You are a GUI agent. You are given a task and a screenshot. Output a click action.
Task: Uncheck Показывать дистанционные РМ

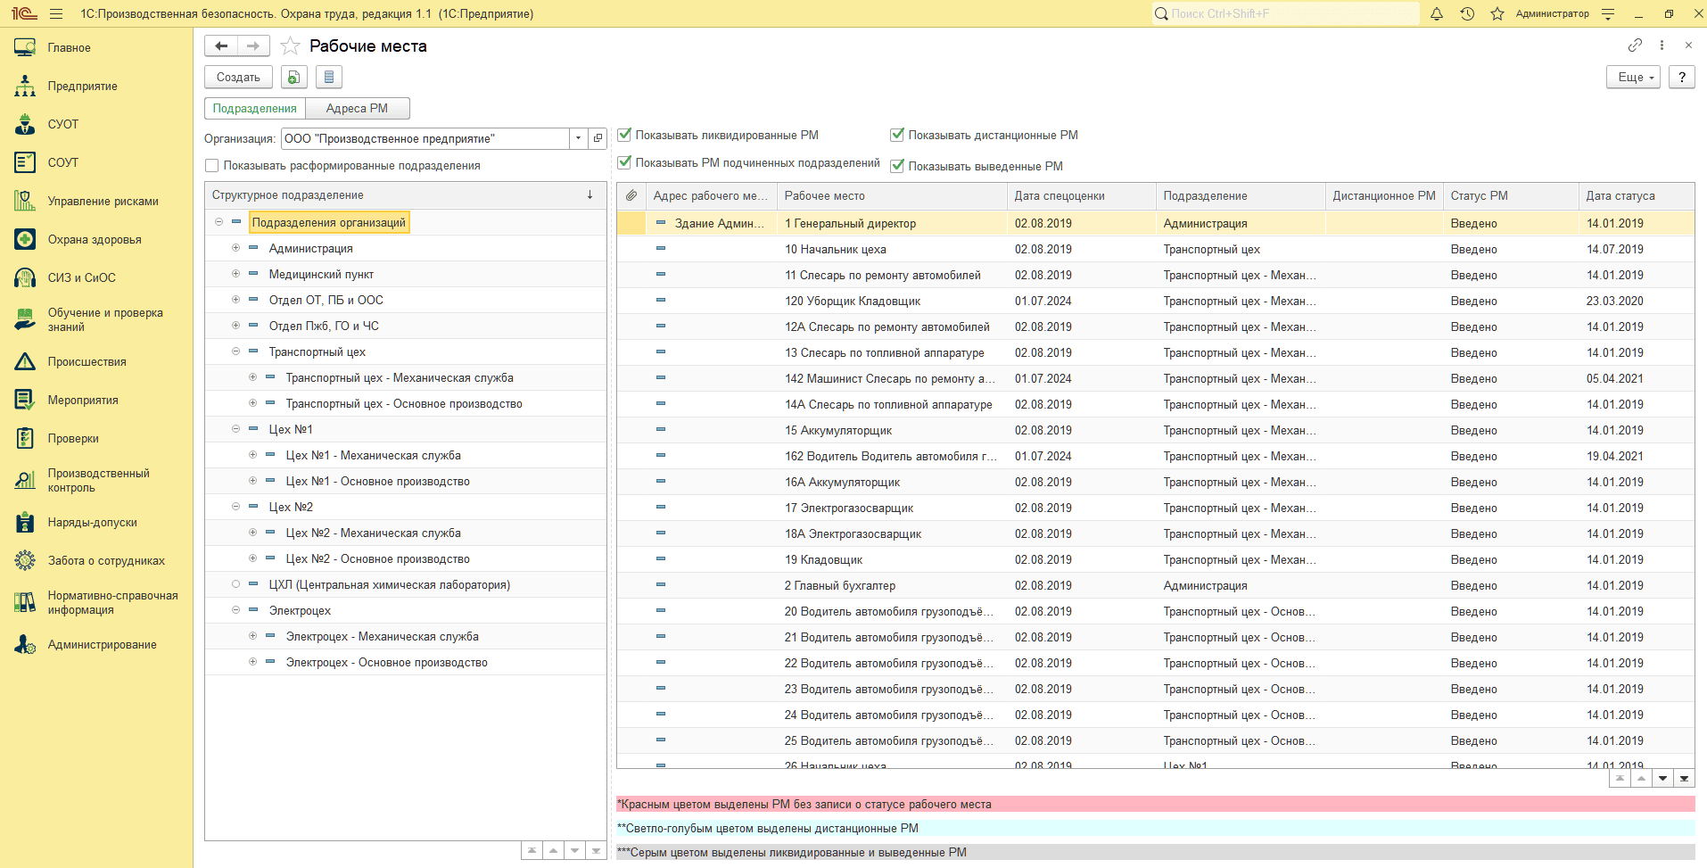(897, 136)
